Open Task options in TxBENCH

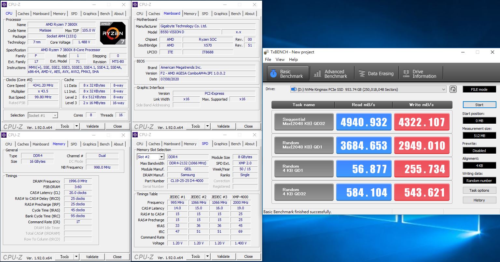[x=479, y=190]
